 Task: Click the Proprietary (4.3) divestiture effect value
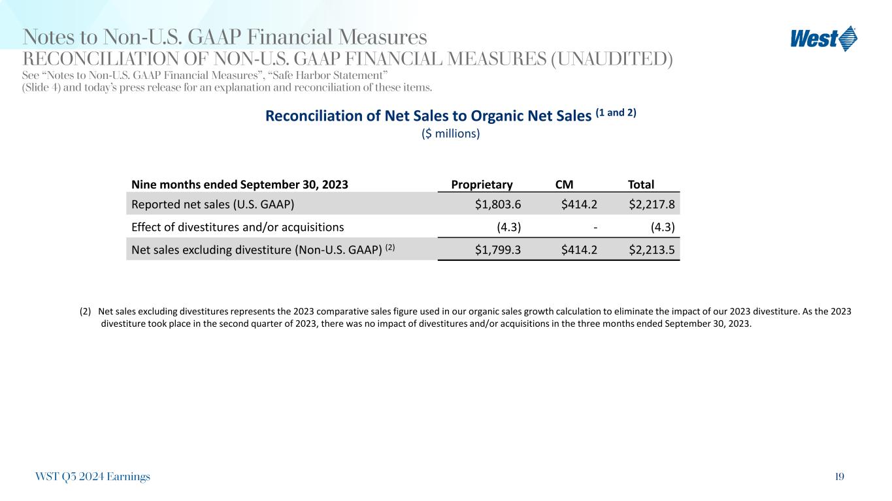pos(508,227)
